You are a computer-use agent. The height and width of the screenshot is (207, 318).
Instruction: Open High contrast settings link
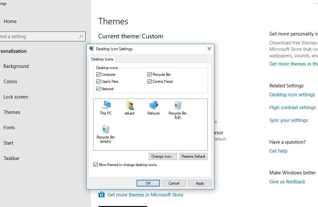(292, 107)
